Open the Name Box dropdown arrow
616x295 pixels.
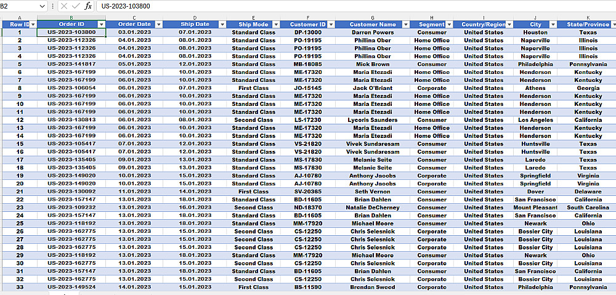(x=43, y=6)
